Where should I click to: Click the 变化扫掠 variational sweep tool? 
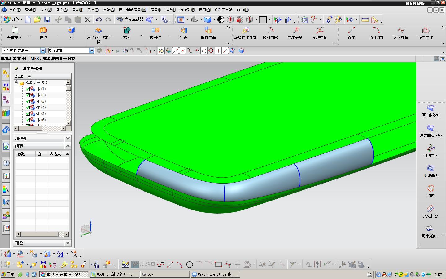point(431,212)
